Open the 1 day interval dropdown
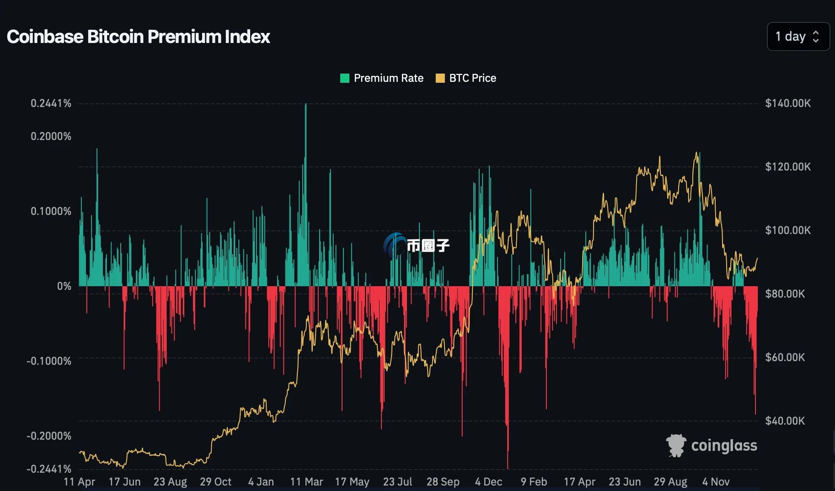The width and height of the screenshot is (835, 491). click(x=798, y=37)
